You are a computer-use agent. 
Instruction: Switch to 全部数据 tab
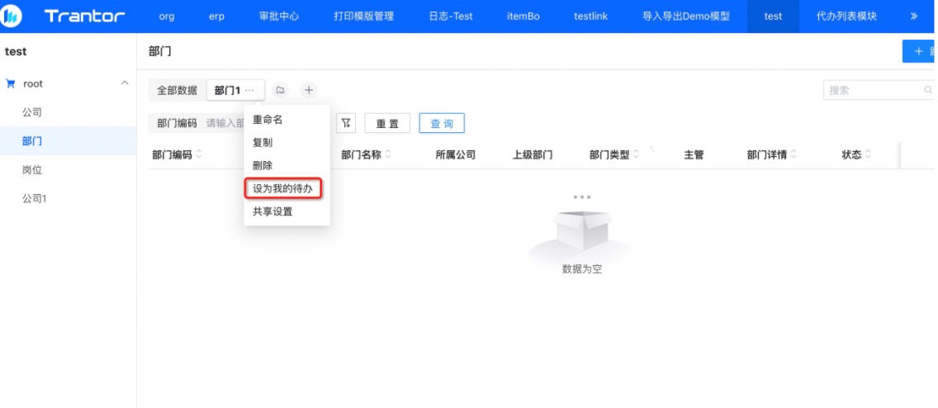tap(177, 90)
